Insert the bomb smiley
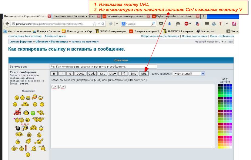 [x=17, y=127]
